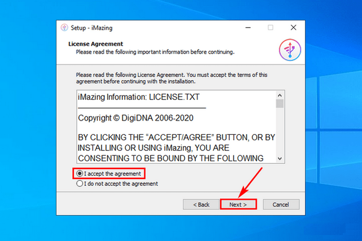362x241 pixels.
Task: Click the license scrollbar thumb
Action: pos(280,104)
